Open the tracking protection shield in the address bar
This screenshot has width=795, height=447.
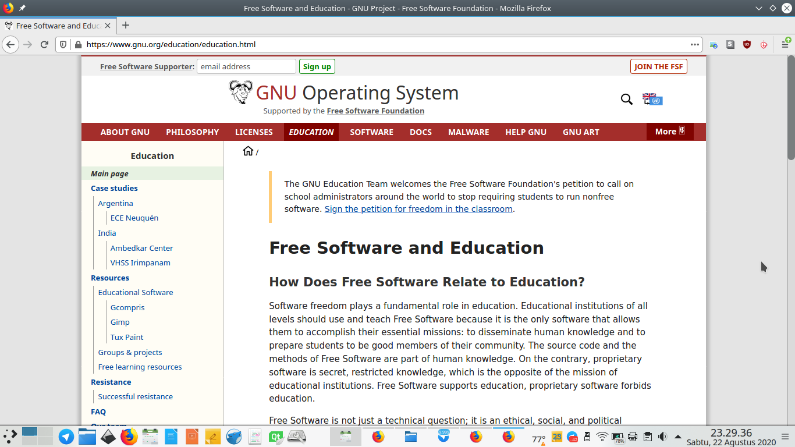[x=64, y=44]
